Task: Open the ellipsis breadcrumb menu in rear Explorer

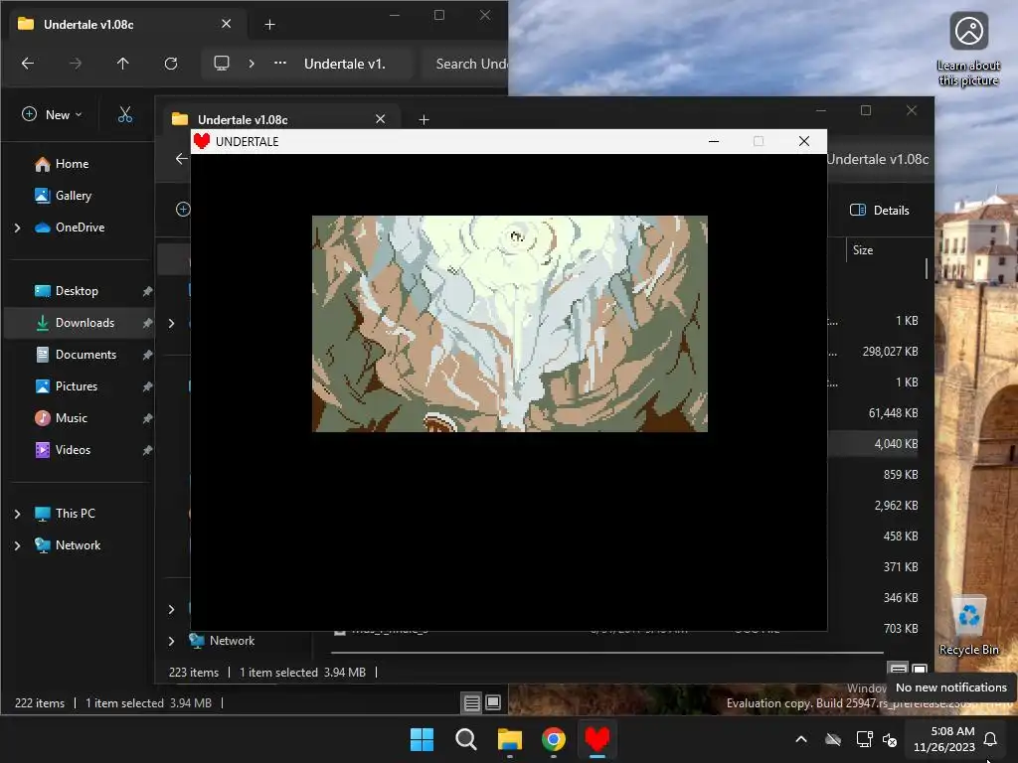Action: click(279, 64)
